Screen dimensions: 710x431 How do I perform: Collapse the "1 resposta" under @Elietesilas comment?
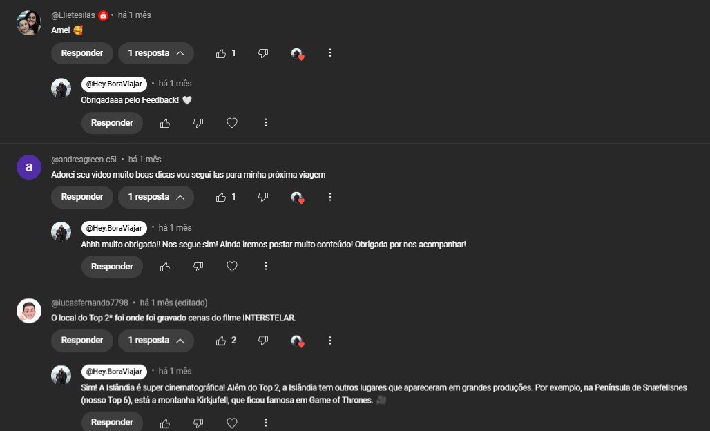156,53
